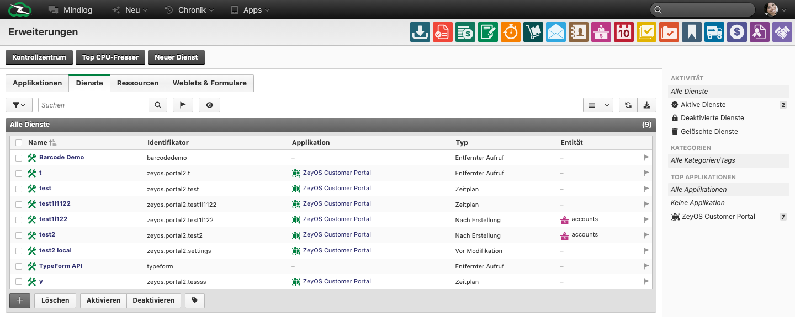The image size is (795, 317).
Task: Open the dark blue bookmark icon
Action: 692,32
